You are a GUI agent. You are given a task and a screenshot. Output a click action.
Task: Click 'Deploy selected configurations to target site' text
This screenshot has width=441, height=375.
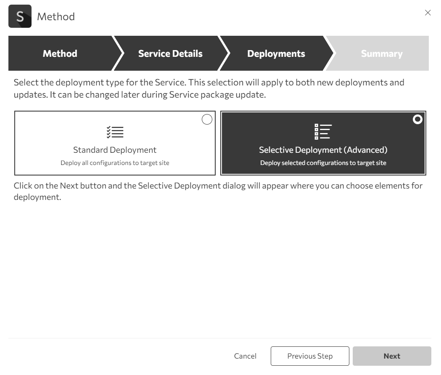click(323, 163)
